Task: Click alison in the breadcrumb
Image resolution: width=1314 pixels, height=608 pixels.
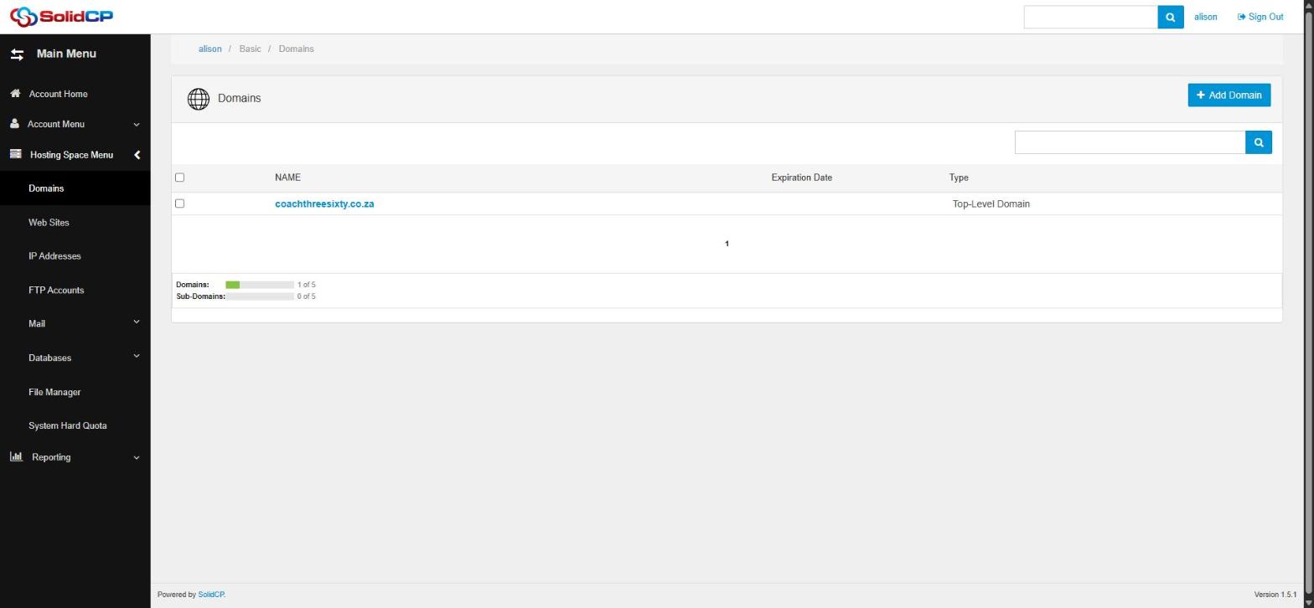Action: 210,49
